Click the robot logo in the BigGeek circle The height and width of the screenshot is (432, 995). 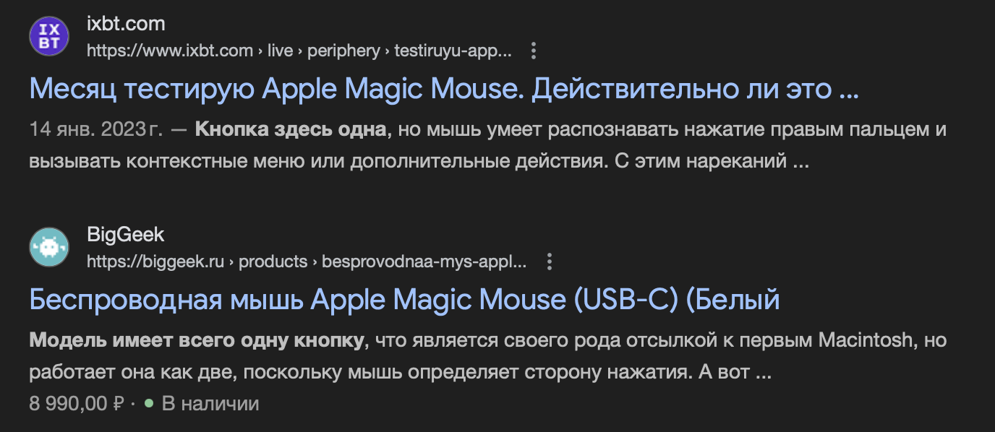click(49, 247)
